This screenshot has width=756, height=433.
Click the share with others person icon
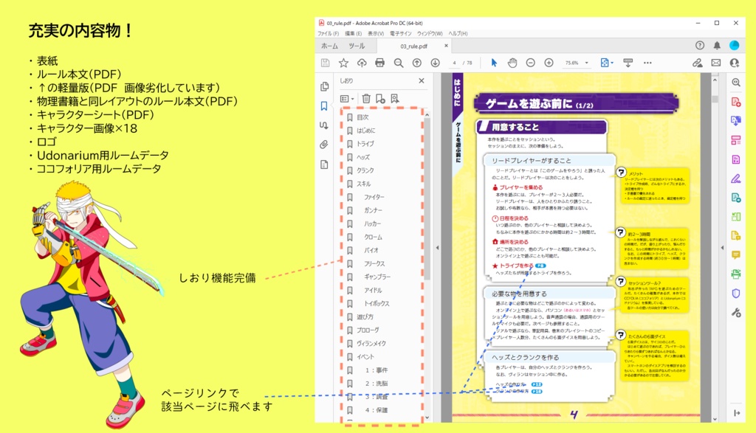(x=735, y=63)
